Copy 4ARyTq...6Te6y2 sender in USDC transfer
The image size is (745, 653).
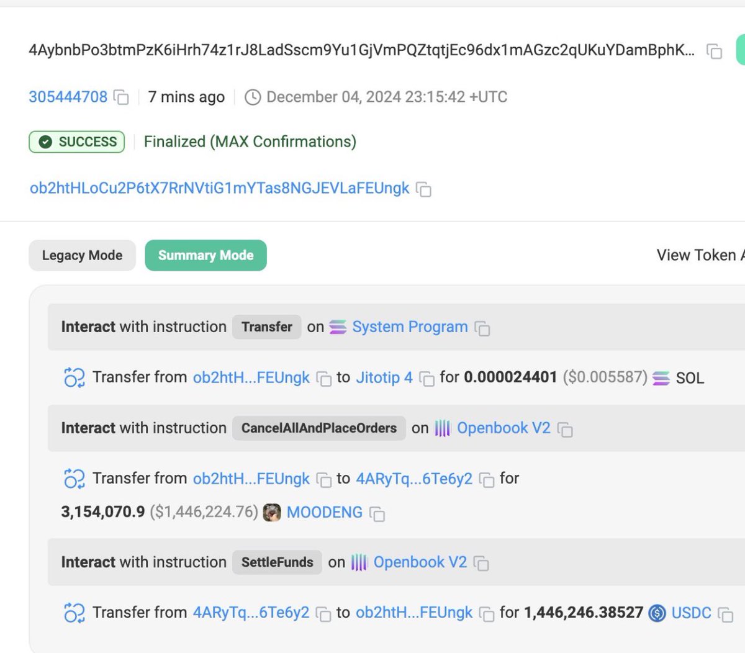(x=323, y=614)
